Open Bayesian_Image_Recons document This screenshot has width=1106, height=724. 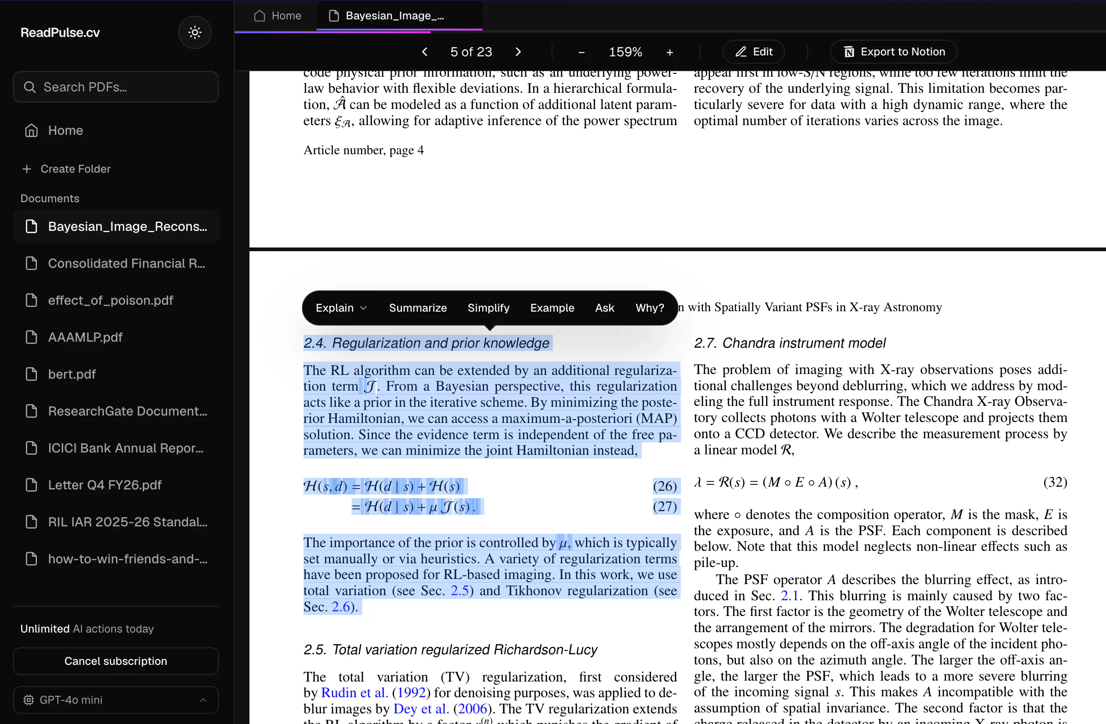click(115, 227)
